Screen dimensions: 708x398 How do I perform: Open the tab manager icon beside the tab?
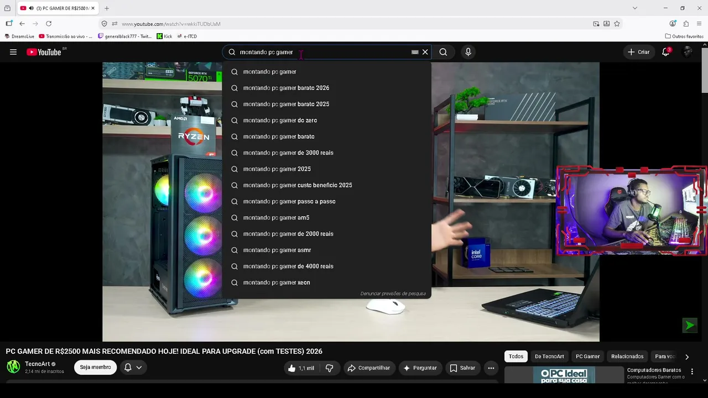7,8
